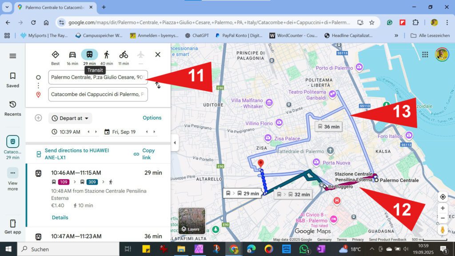Screen dimensions: 455x256
Task: Open the Saved tab in sidebar
Action: (13, 80)
